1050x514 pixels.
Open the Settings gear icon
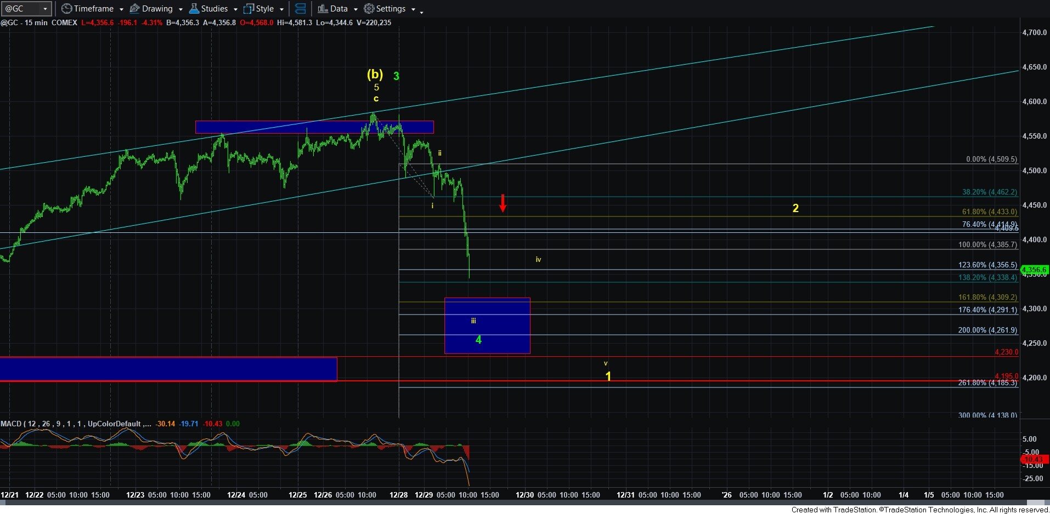[x=369, y=9]
